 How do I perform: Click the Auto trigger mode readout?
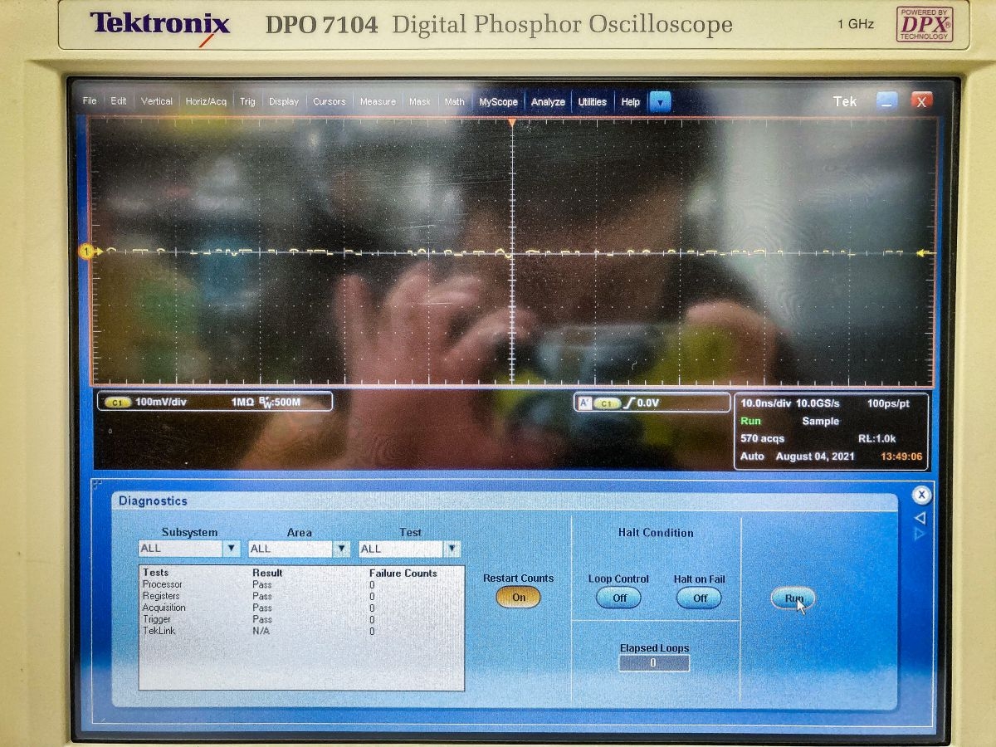752,456
